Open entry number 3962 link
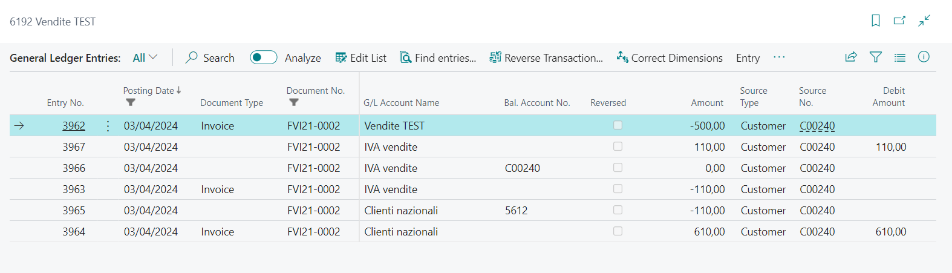Image resolution: width=952 pixels, height=273 pixels. click(x=74, y=126)
